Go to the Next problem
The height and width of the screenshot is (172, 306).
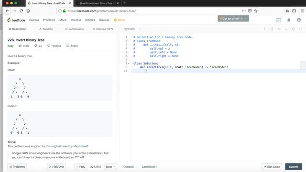[110, 167]
